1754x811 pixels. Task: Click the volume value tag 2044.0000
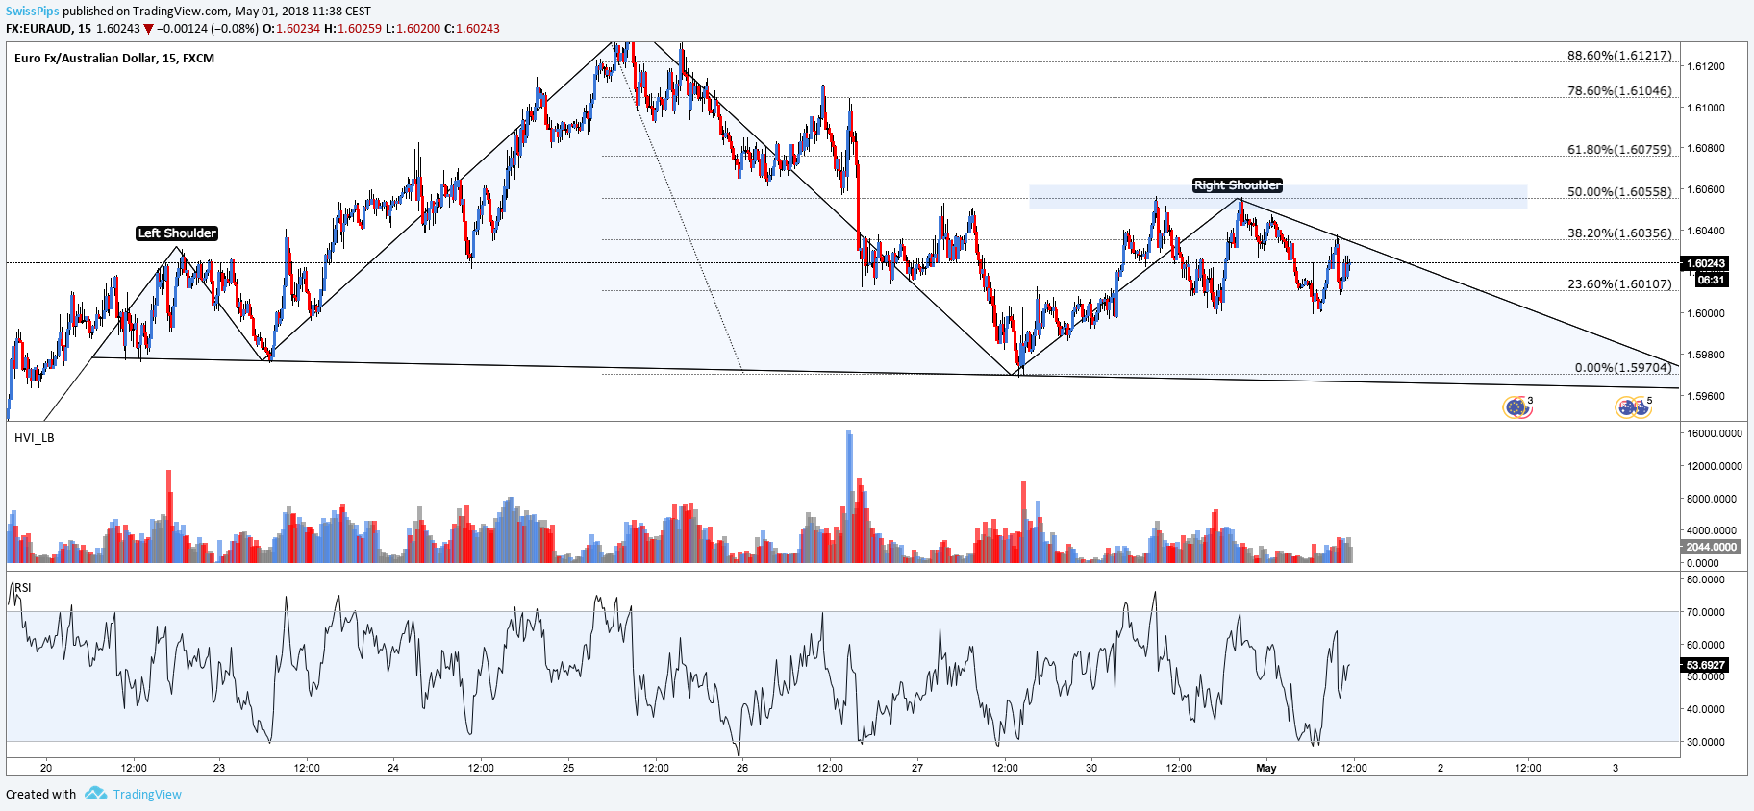1711,547
